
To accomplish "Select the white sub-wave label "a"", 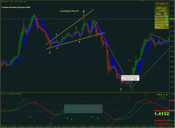I will pyautogui.click(x=56, y=34).
